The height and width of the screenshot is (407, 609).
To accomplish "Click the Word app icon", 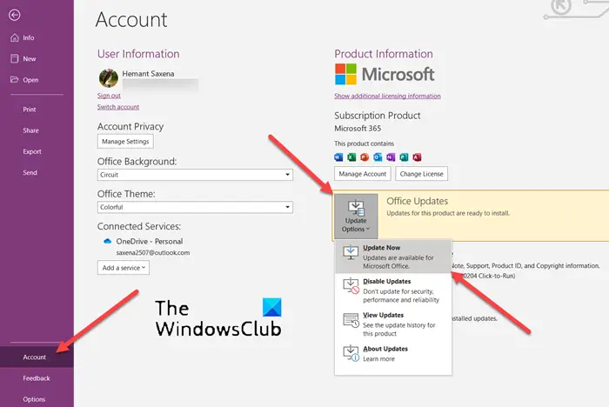I will click(338, 157).
